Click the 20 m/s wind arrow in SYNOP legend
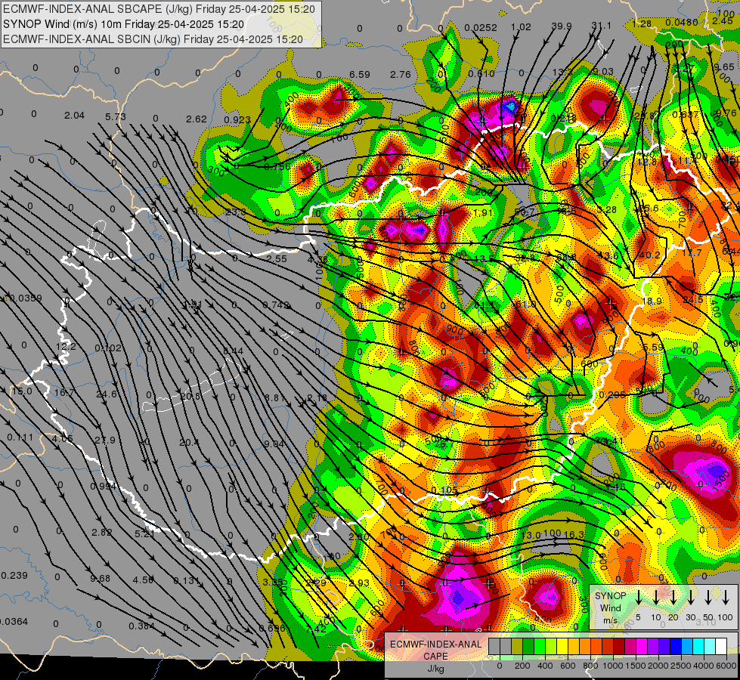The height and width of the screenshot is (680, 740). [673, 598]
